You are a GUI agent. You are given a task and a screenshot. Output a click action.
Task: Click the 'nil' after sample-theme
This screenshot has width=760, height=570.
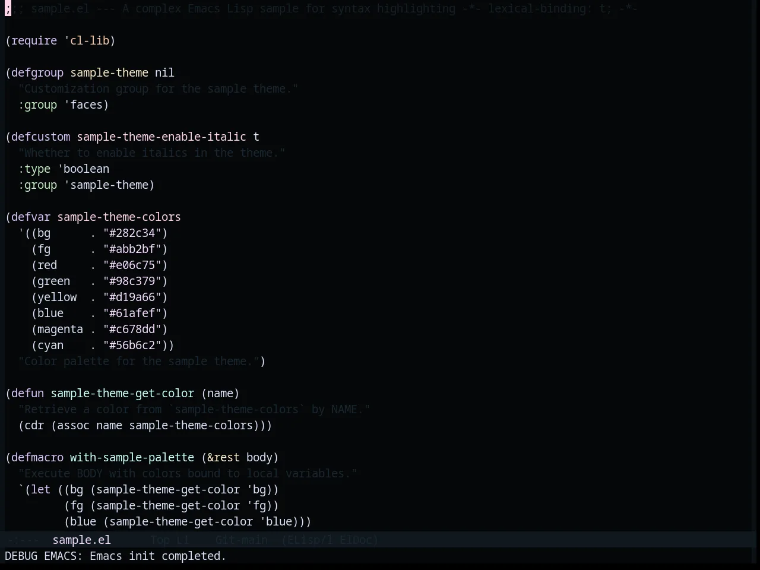164,72
